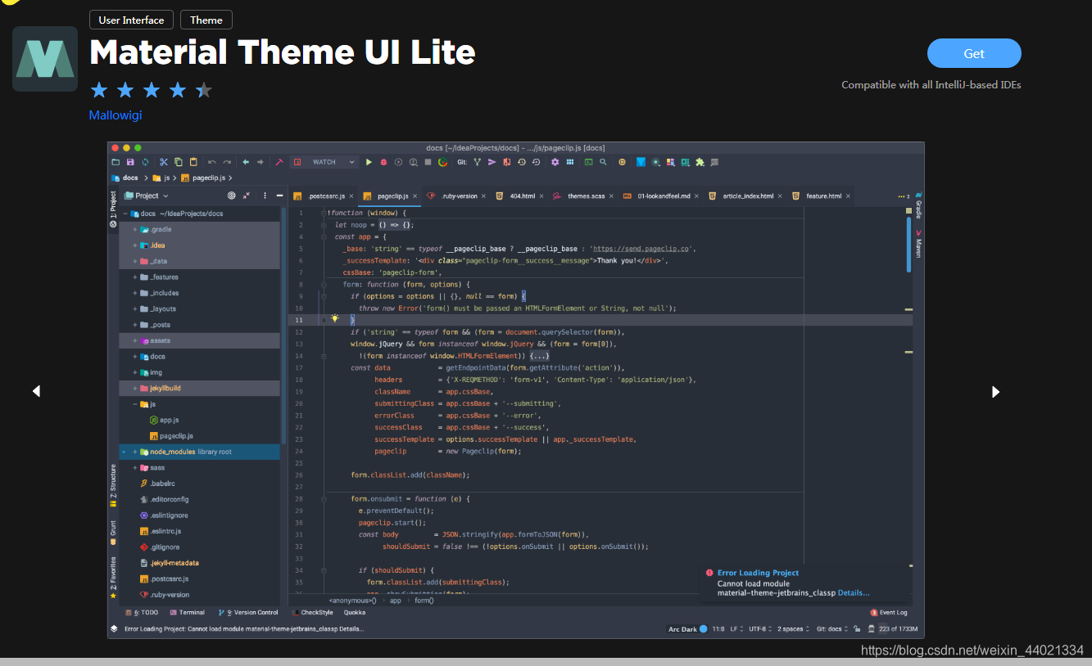Click the Undo arrow in toolbar
The width and height of the screenshot is (1092, 666).
212,162
